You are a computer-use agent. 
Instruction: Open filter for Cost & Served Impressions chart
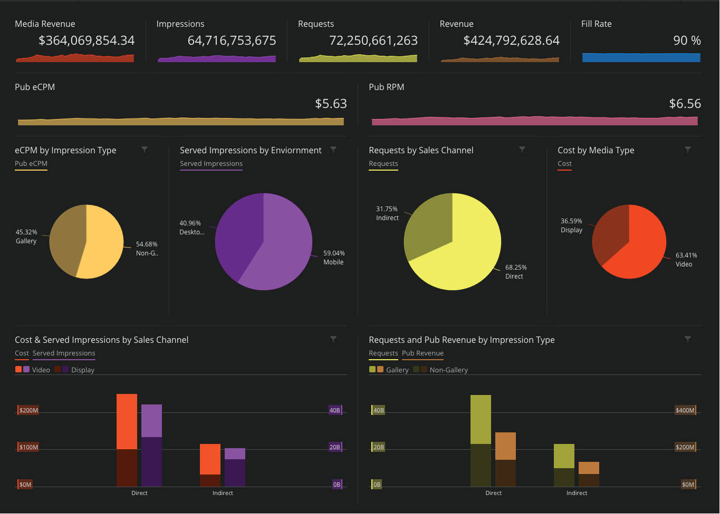pyautogui.click(x=333, y=339)
